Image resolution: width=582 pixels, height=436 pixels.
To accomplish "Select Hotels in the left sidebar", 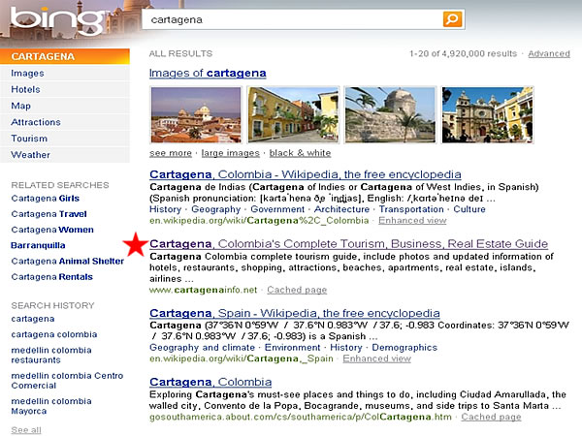I will pos(26,89).
